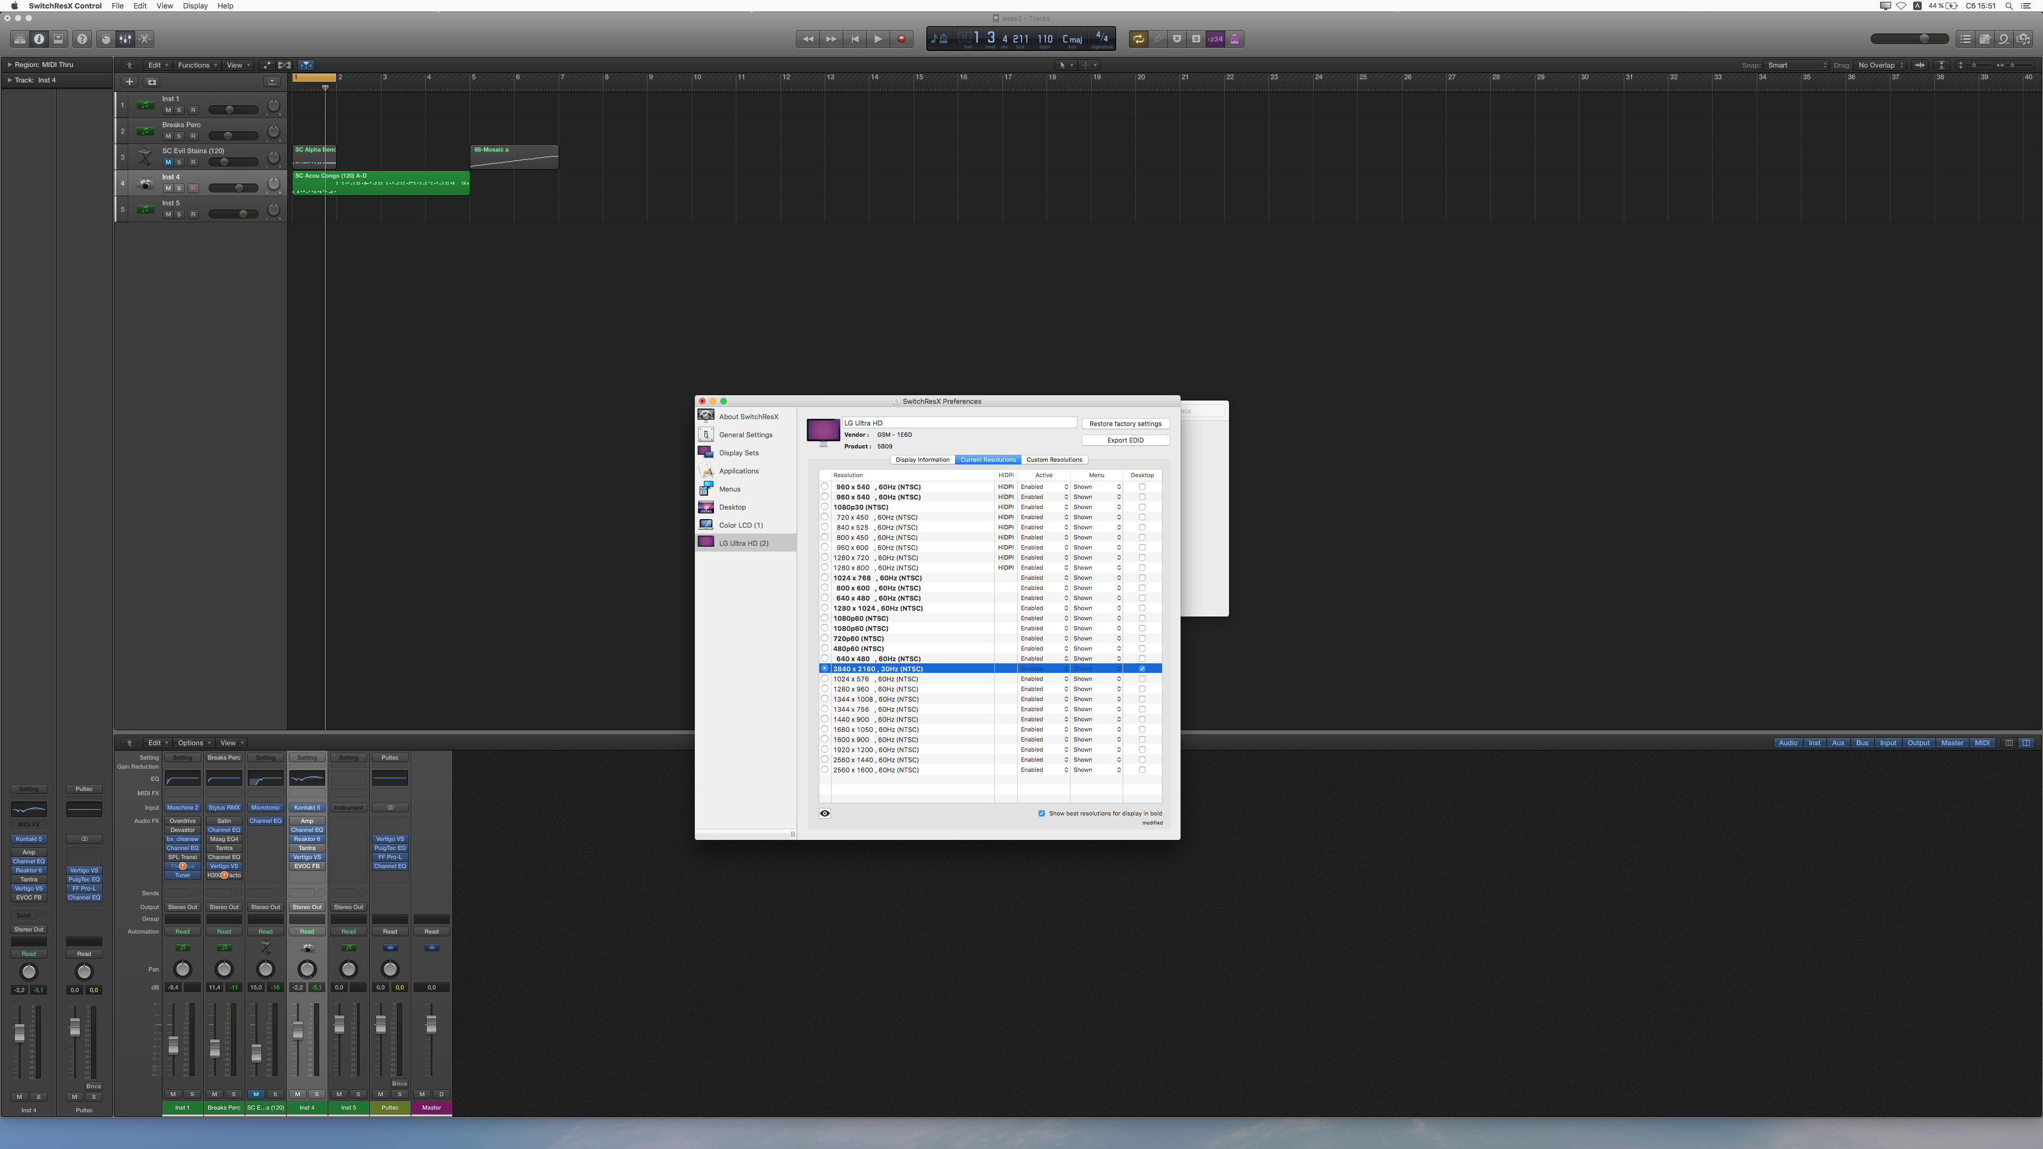2043x1149 pixels.
Task: Open the List Editors button
Action: (1965, 39)
